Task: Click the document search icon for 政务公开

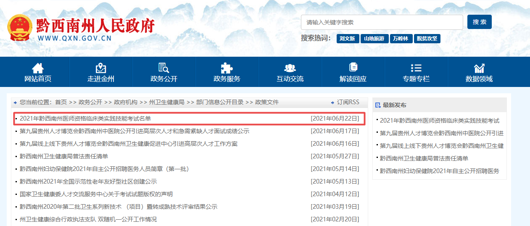Action: coord(164,68)
